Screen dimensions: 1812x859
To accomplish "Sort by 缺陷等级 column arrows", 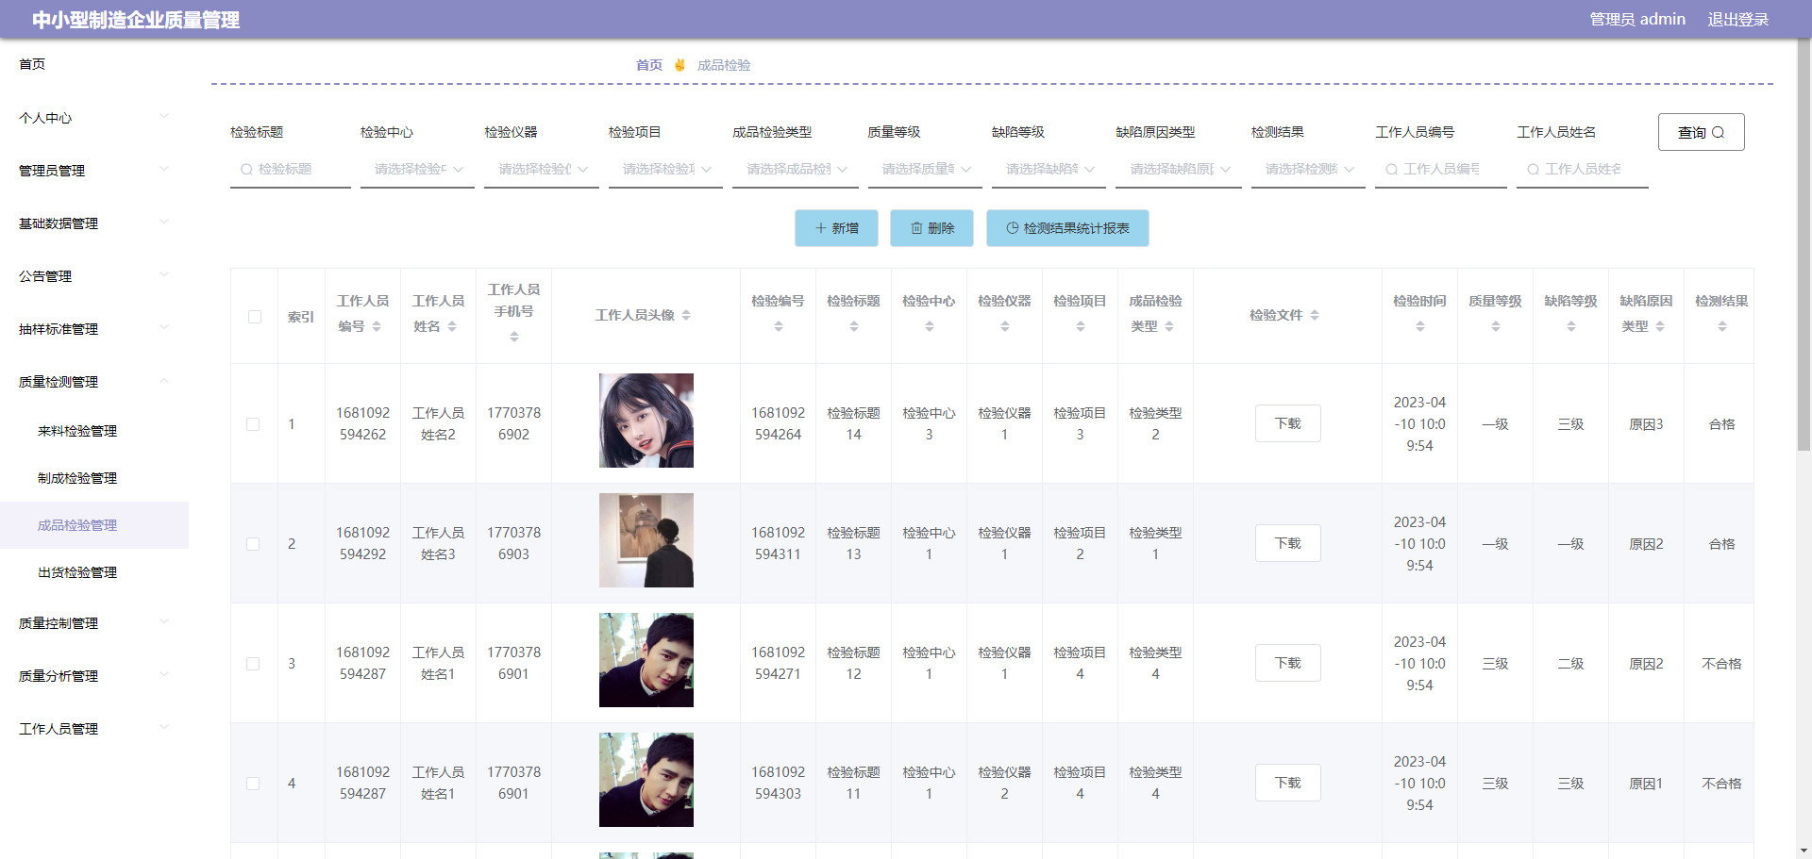I will pyautogui.click(x=1571, y=326).
